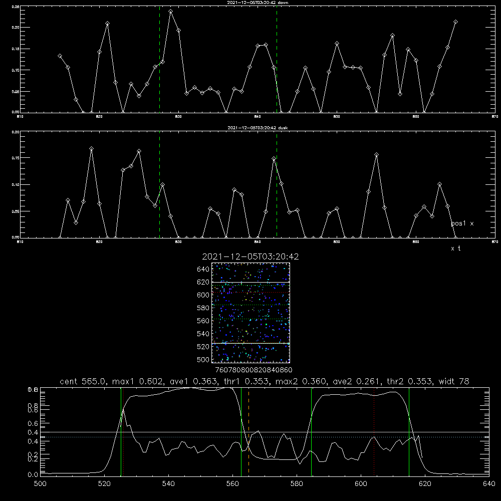Click the "pos1 x" label
This screenshot has width=501, height=501.
coord(462,223)
